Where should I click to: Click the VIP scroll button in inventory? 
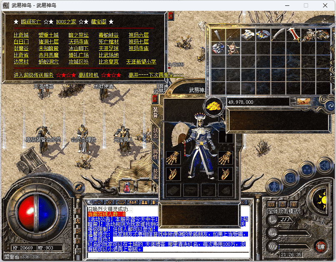tap(303, 101)
